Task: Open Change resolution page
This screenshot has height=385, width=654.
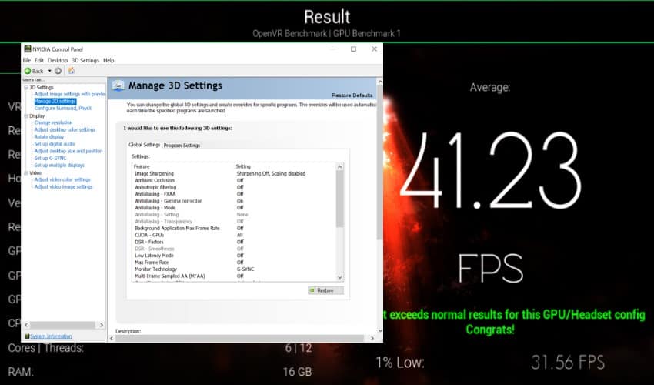Action: pos(53,122)
